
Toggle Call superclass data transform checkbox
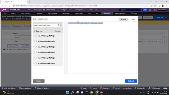pos(4,49)
